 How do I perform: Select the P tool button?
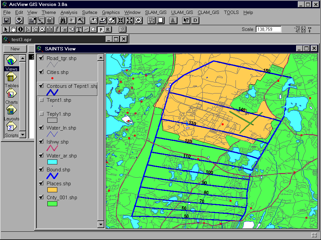101,30
